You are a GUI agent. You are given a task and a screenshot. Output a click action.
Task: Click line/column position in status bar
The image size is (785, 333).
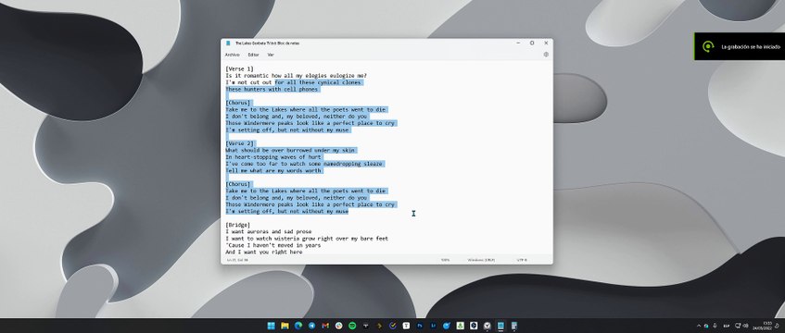(x=237, y=260)
